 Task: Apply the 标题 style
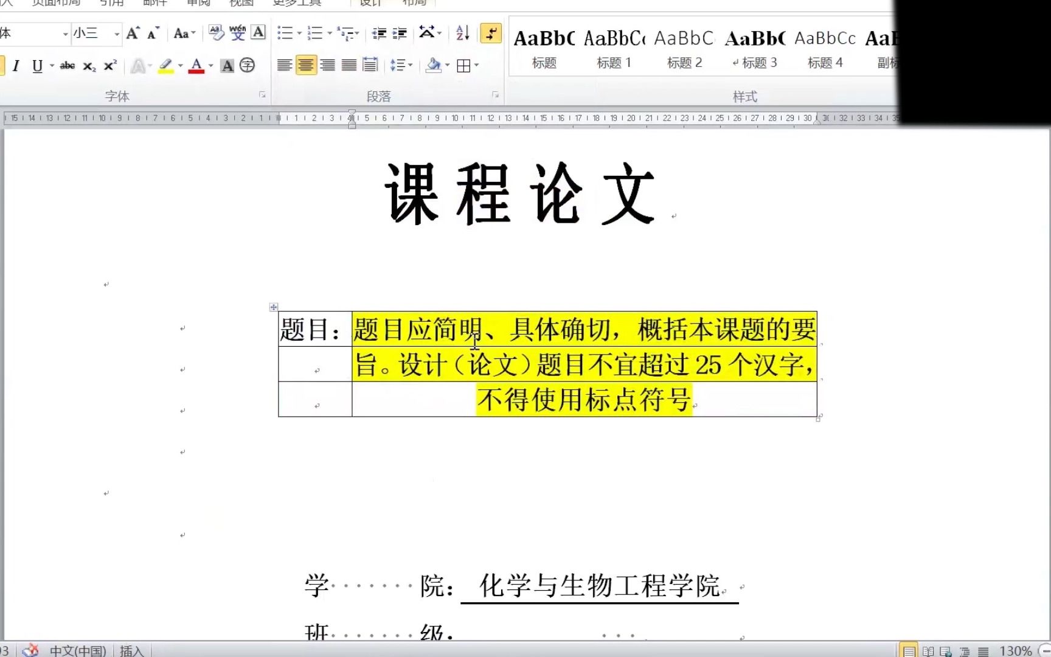point(544,49)
